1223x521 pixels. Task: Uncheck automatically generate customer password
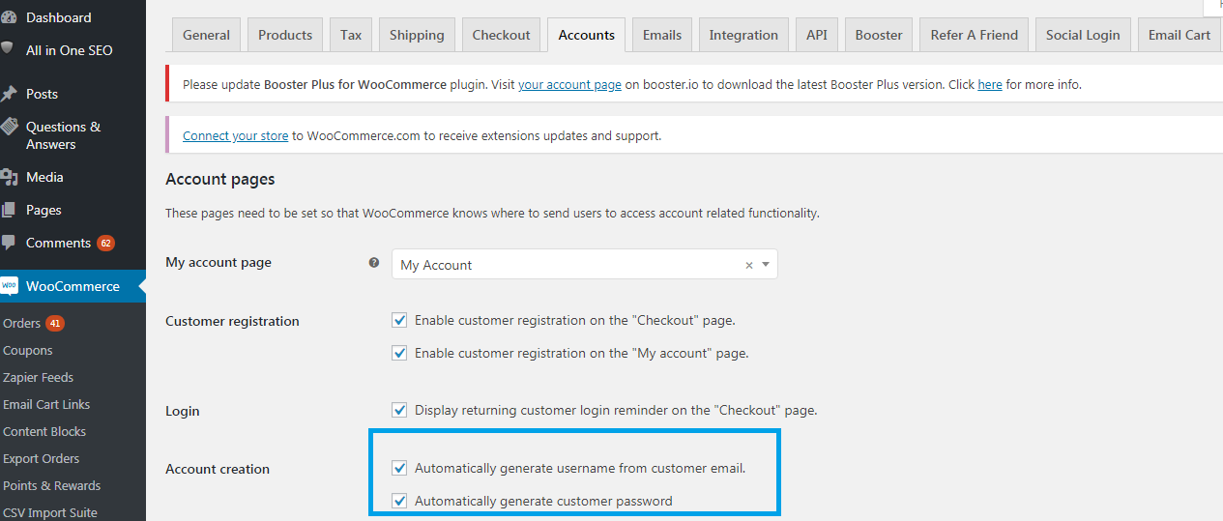(399, 501)
